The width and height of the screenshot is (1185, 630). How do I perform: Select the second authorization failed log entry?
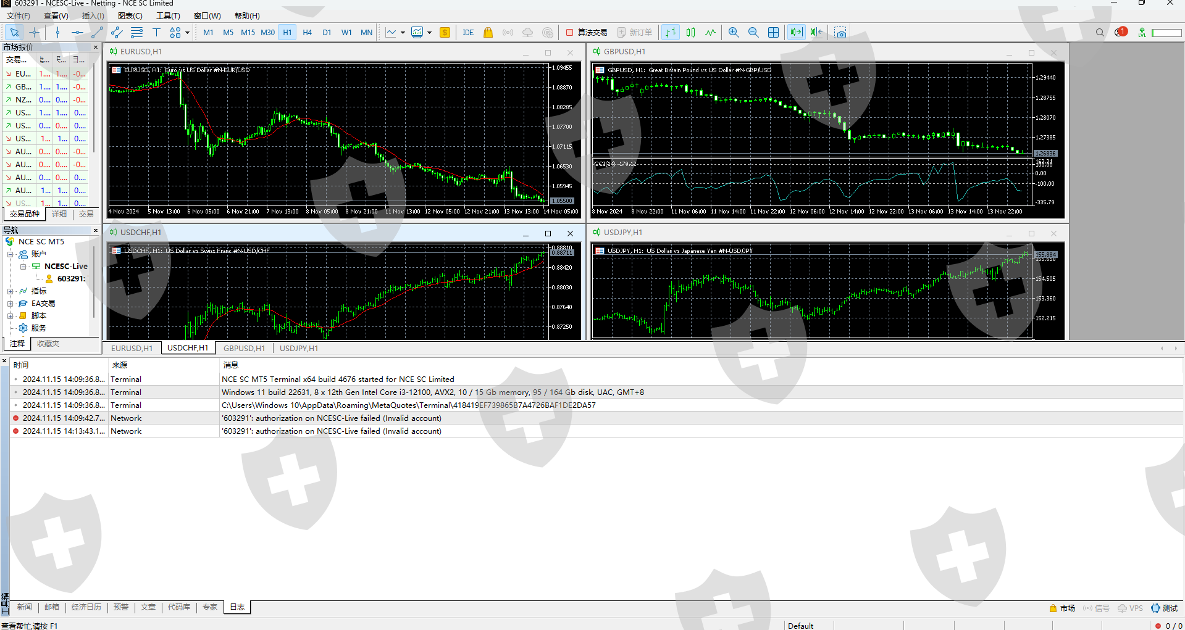click(x=332, y=431)
